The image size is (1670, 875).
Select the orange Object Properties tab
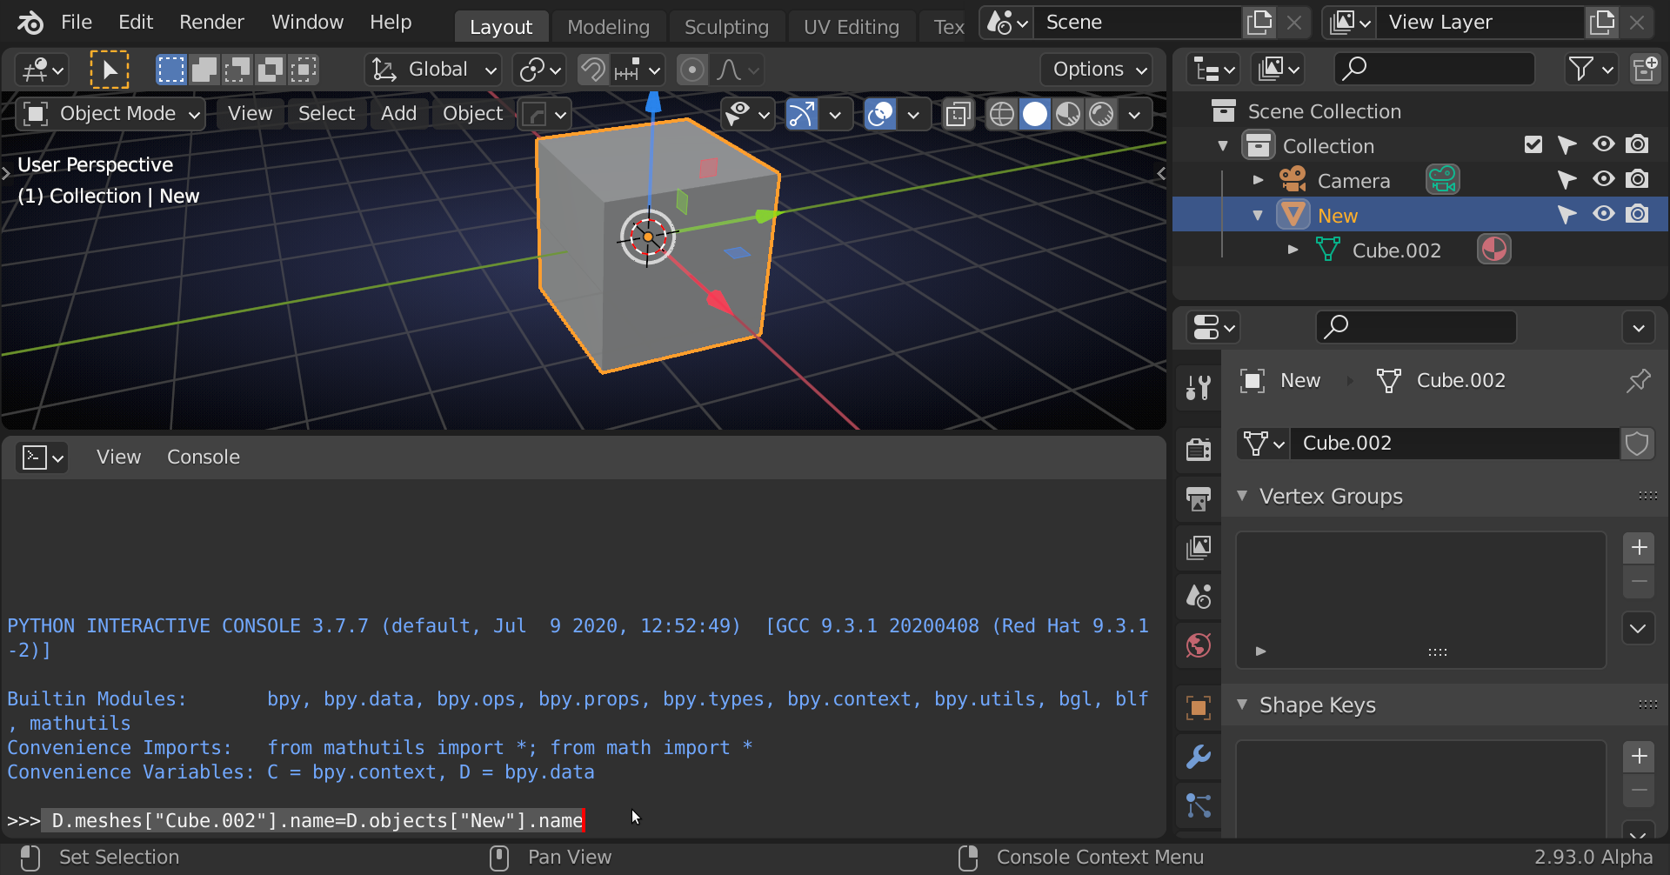coord(1199,708)
